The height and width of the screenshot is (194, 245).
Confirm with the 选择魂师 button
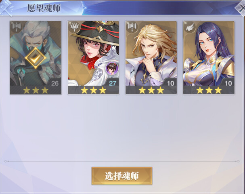122,176
